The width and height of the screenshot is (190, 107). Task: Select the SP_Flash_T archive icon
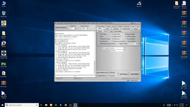click(184, 14)
